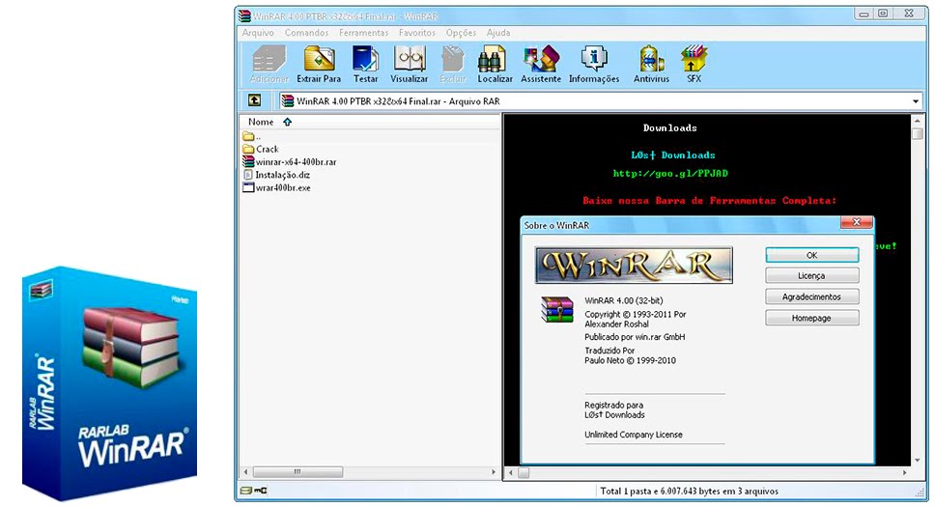
Task: Click the WinRAR title bar app icon
Action: click(x=244, y=16)
